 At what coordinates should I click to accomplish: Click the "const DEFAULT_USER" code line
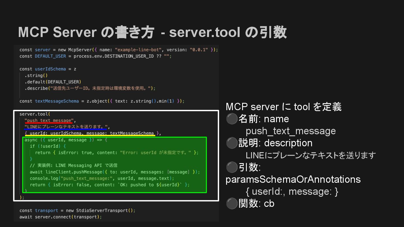tap(95, 56)
